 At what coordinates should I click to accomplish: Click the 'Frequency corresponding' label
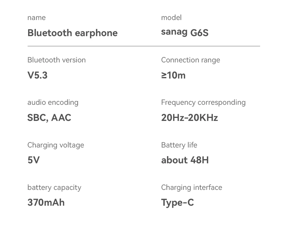(x=203, y=102)
